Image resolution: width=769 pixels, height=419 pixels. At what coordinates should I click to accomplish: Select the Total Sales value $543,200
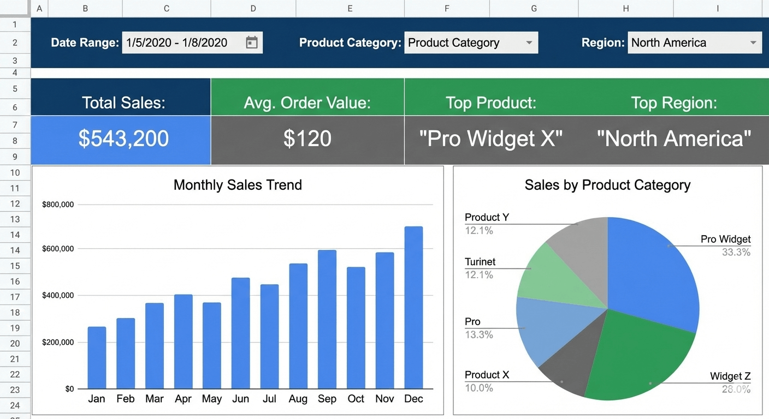pos(120,139)
